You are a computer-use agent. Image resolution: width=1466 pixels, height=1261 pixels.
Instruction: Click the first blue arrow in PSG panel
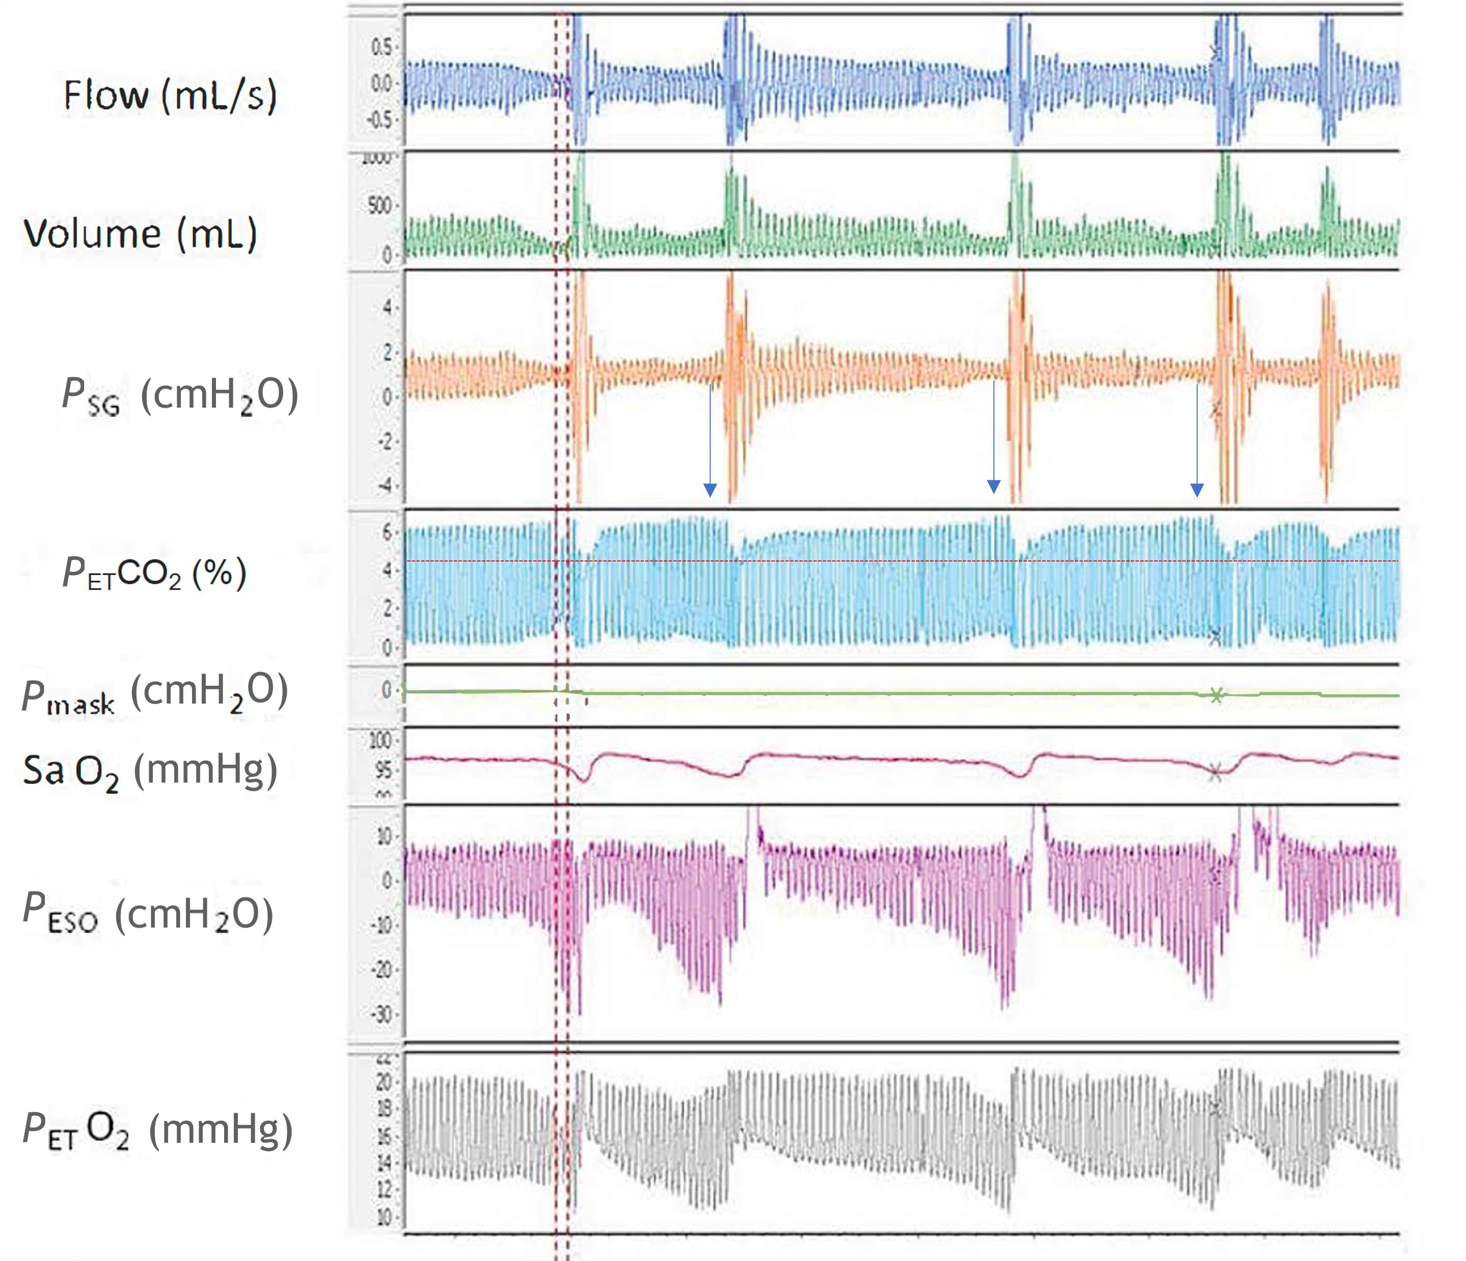(711, 439)
